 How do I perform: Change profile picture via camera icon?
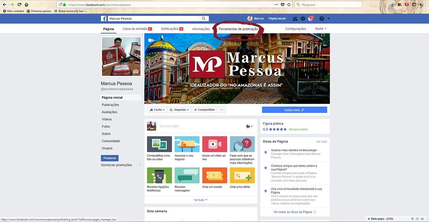(135, 71)
